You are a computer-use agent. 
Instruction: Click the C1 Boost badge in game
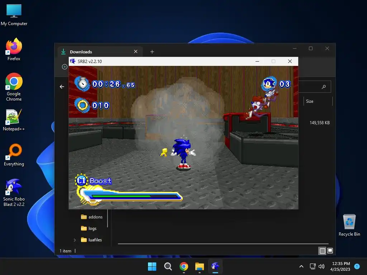pyautogui.click(x=81, y=180)
